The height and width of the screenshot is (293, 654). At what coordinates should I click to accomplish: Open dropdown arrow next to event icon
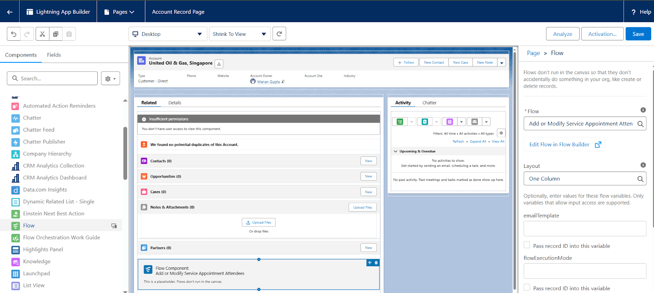point(461,121)
